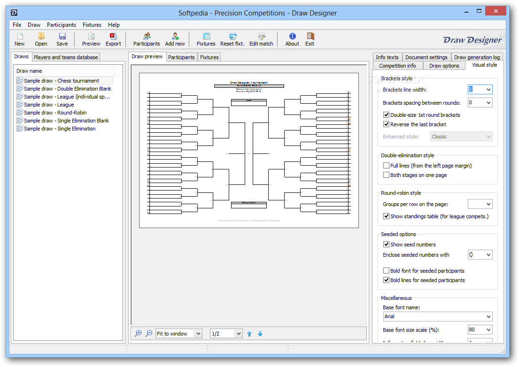
Task: Open Participants toolbar icon
Action: [147, 39]
